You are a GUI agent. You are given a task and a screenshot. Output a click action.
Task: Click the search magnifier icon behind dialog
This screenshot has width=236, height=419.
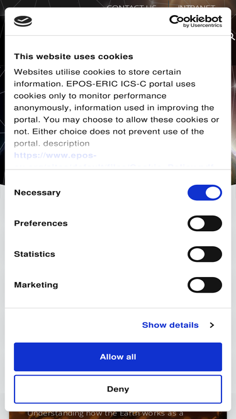click(x=232, y=36)
